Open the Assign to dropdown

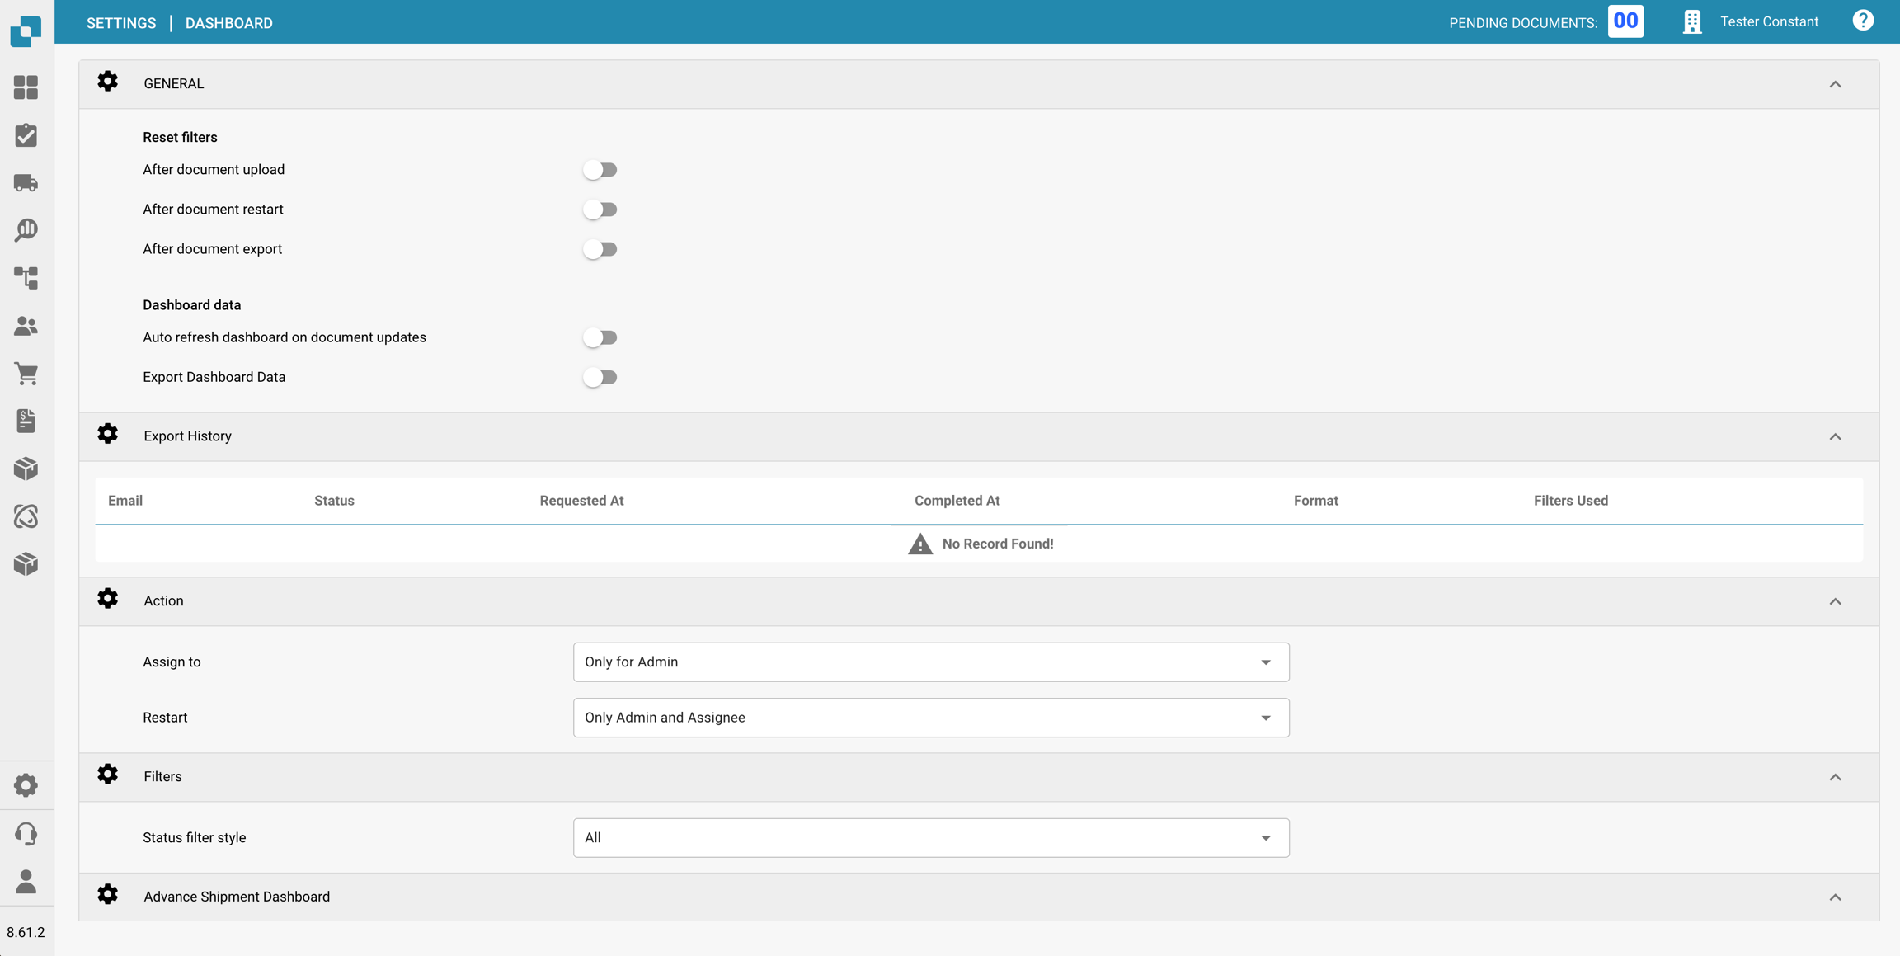[930, 662]
